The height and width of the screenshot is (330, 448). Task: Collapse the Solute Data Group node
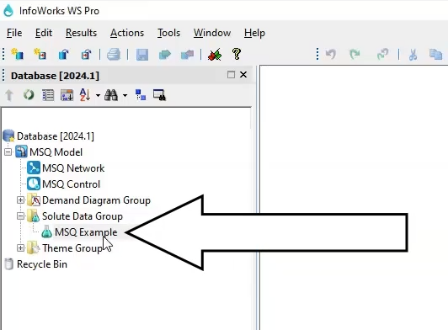point(20,216)
